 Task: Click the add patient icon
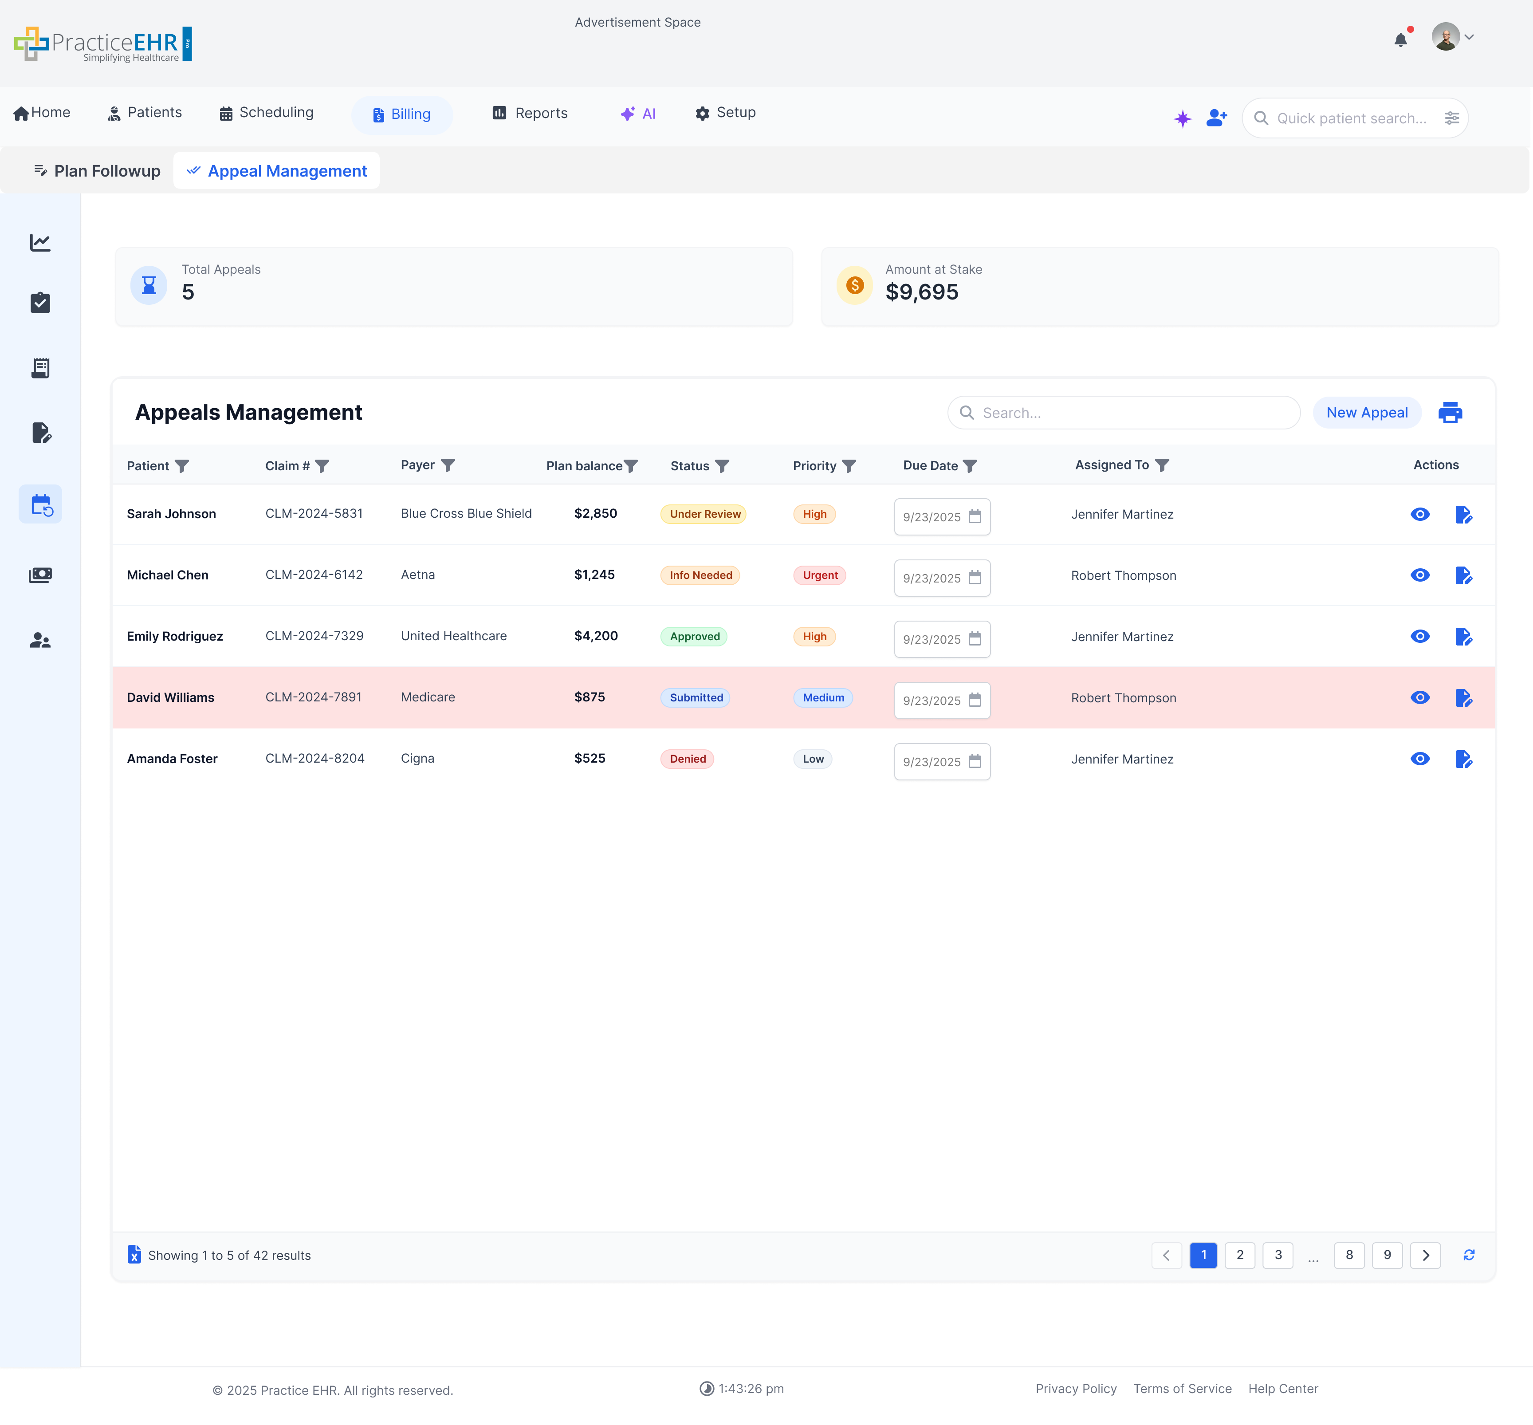point(1216,118)
